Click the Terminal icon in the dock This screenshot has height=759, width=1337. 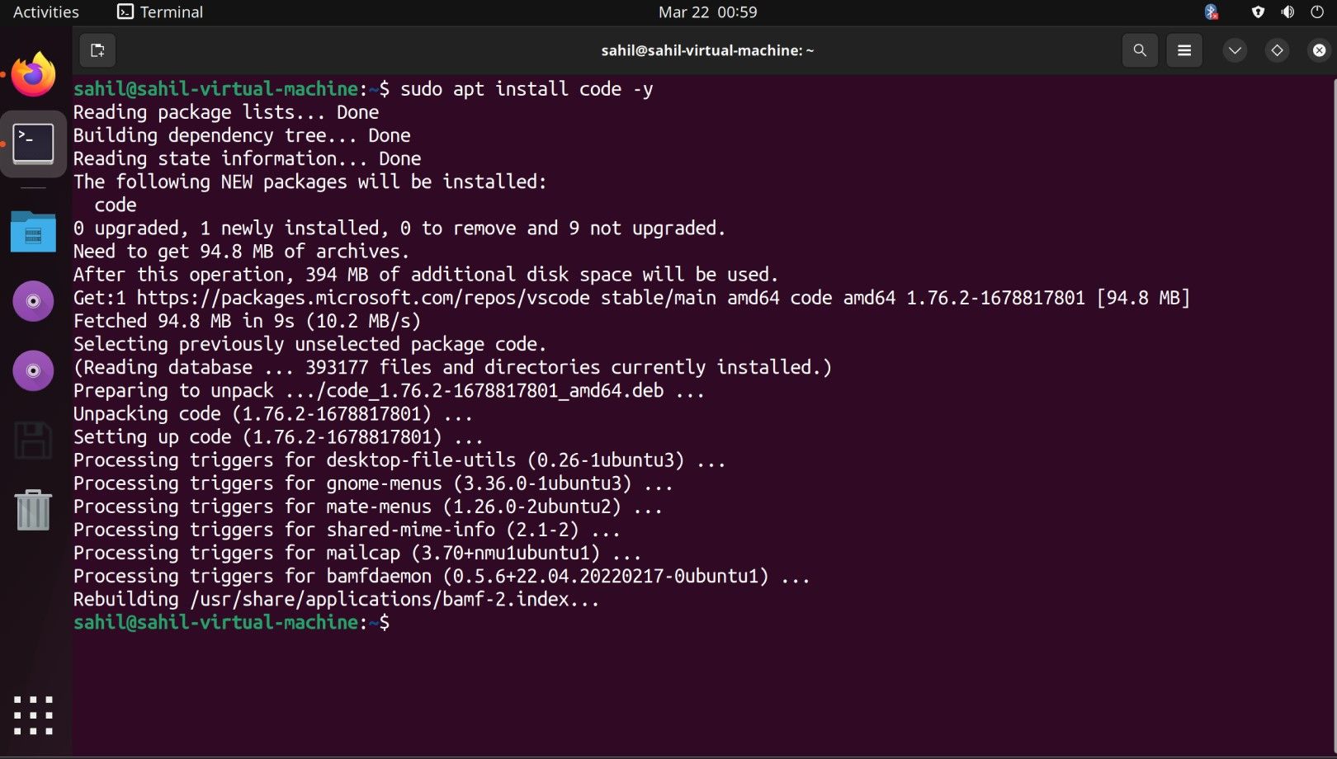[33, 142]
